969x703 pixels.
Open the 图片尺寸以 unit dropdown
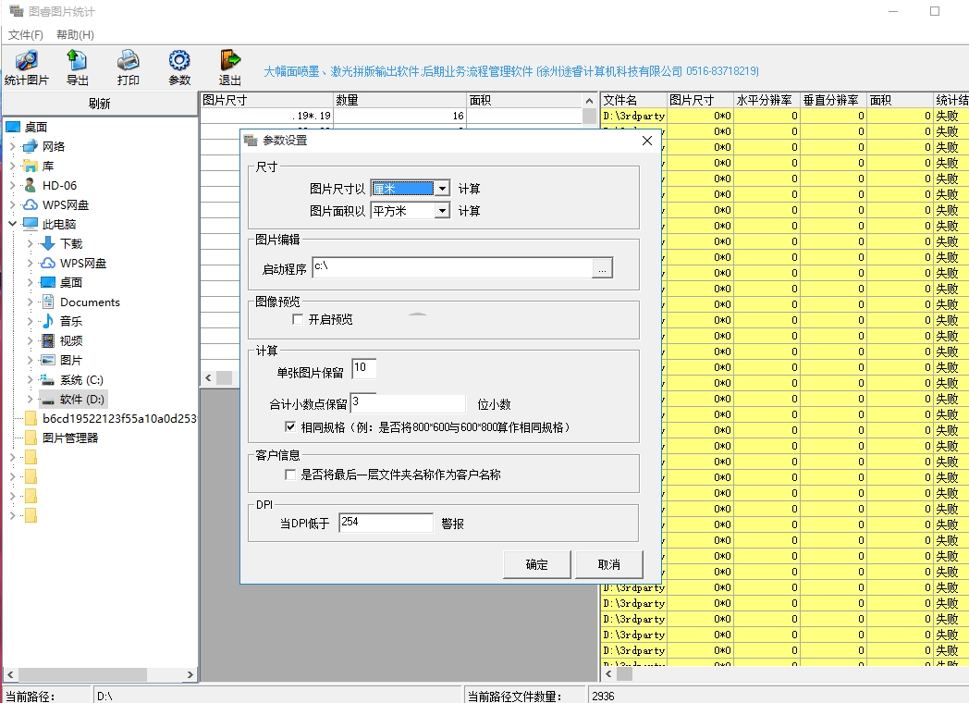click(442, 189)
